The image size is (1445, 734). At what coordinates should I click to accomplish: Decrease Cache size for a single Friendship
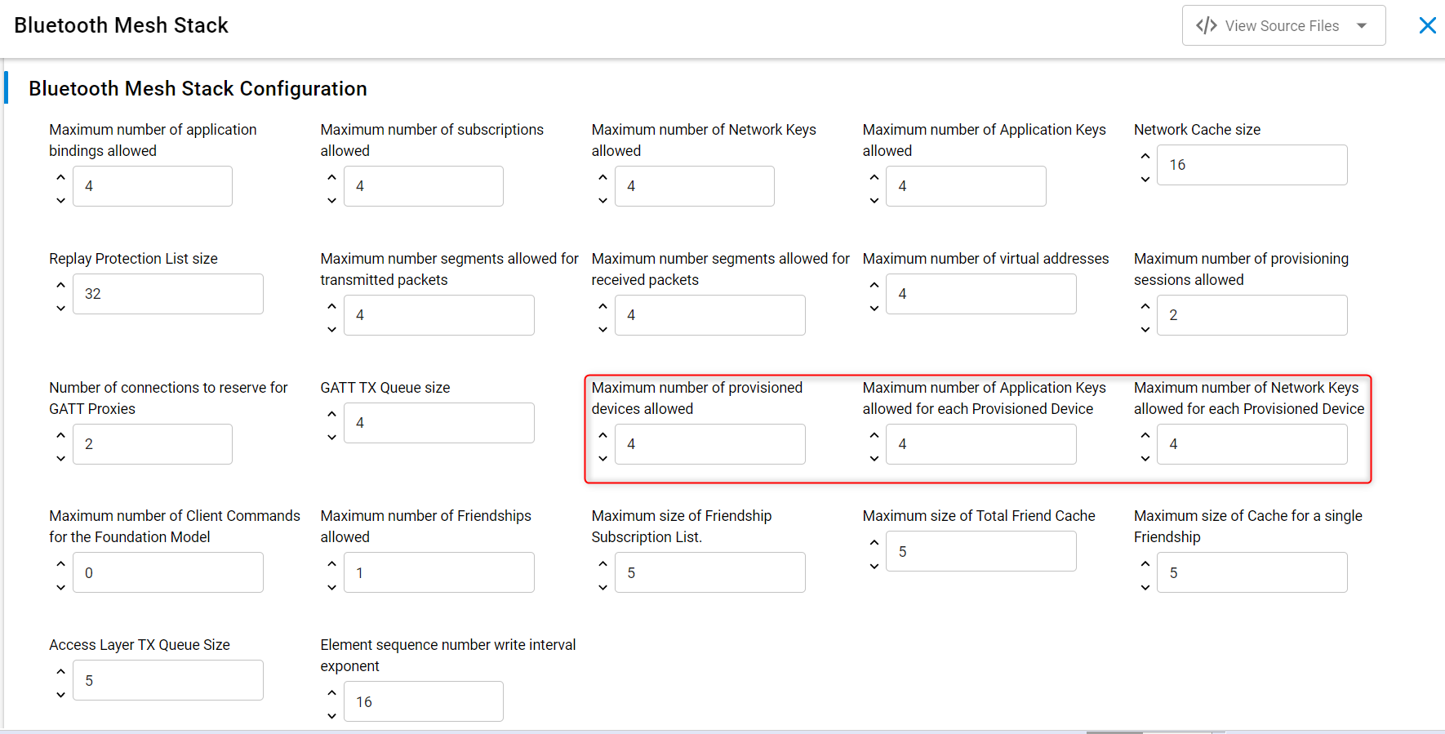1145,587
